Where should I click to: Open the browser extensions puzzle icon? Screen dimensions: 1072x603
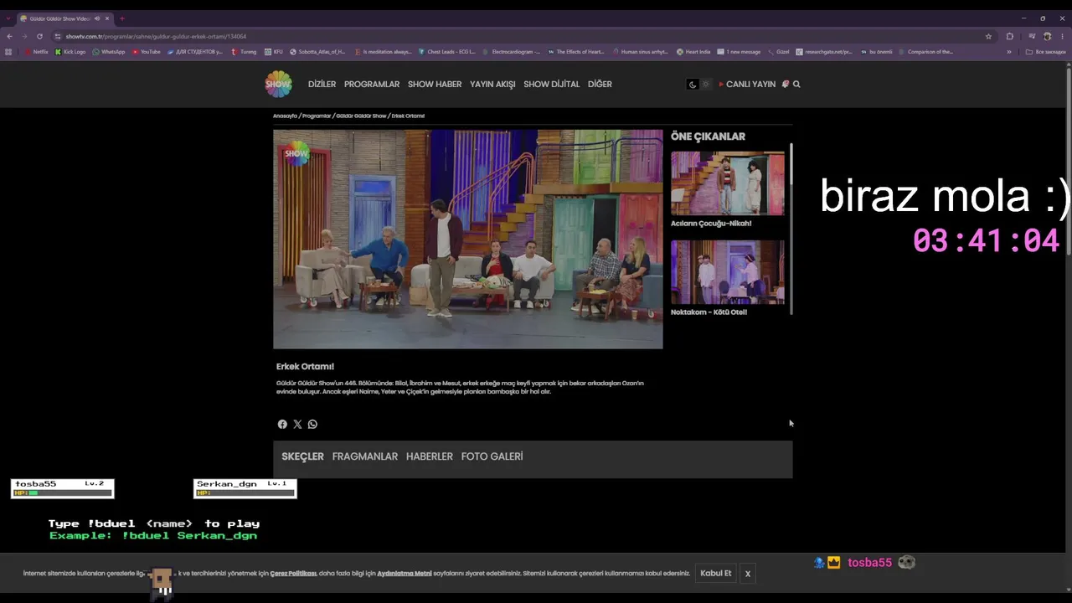coord(1009,36)
